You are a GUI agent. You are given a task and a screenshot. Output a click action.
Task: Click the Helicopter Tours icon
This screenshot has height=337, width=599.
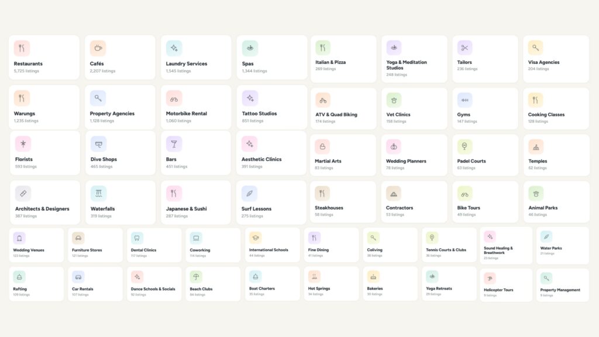coord(490,278)
